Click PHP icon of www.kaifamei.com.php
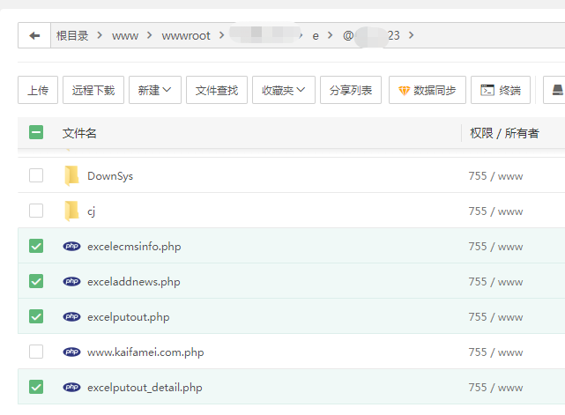Image resolution: width=565 pixels, height=415 pixels. (72, 352)
